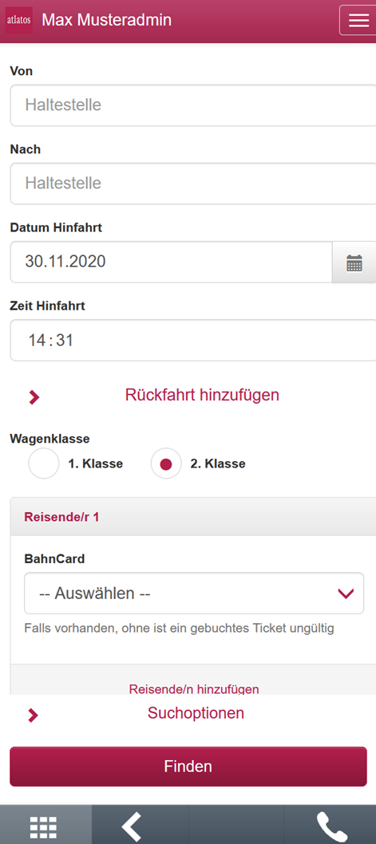Open the hamburger menu at top right

(358, 20)
